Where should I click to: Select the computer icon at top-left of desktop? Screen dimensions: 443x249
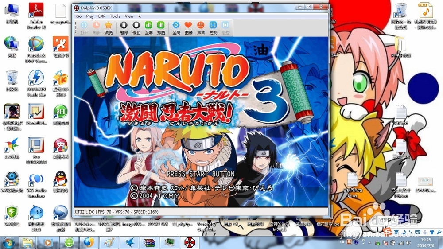click(x=12, y=13)
